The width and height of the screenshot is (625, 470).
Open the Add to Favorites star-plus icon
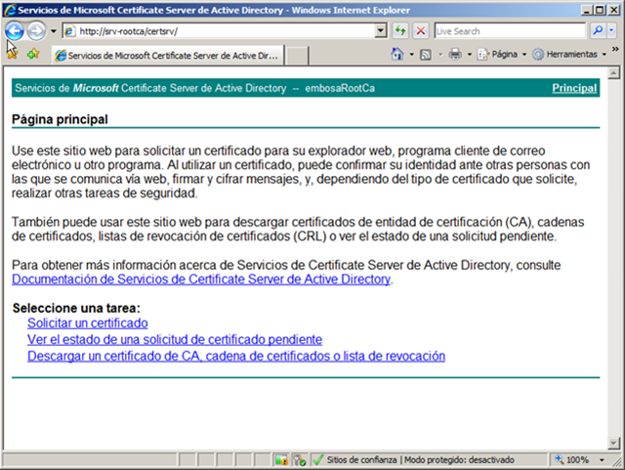[x=33, y=54]
